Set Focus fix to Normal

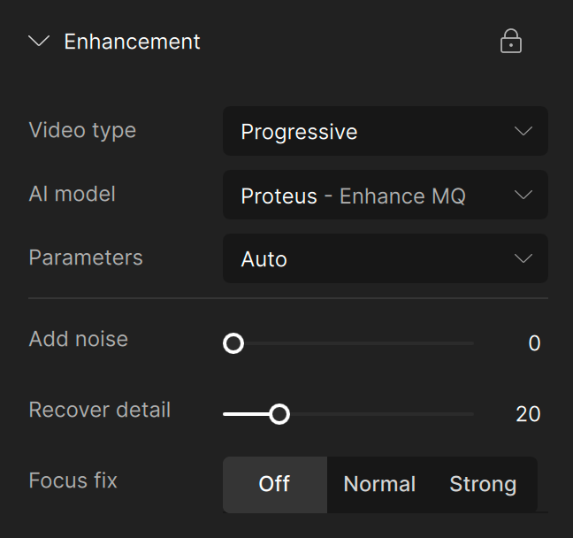pyautogui.click(x=379, y=484)
